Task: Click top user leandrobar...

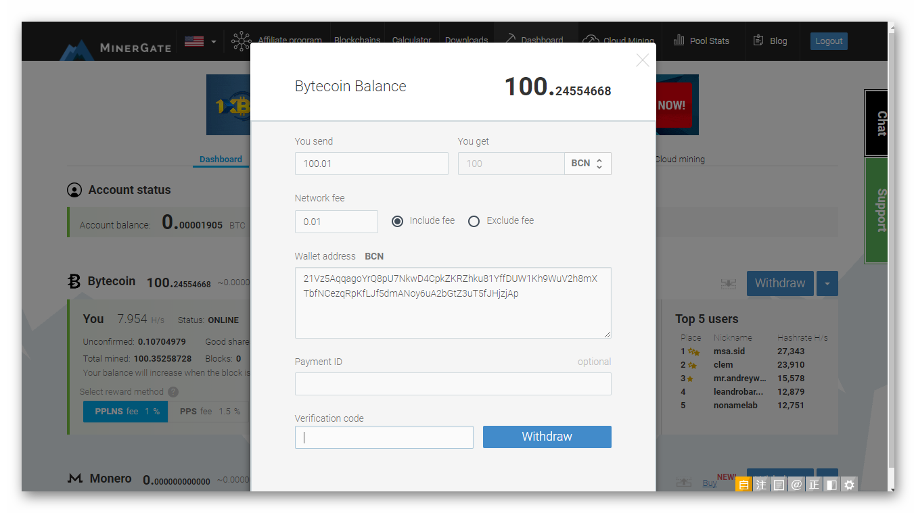Action: (738, 392)
